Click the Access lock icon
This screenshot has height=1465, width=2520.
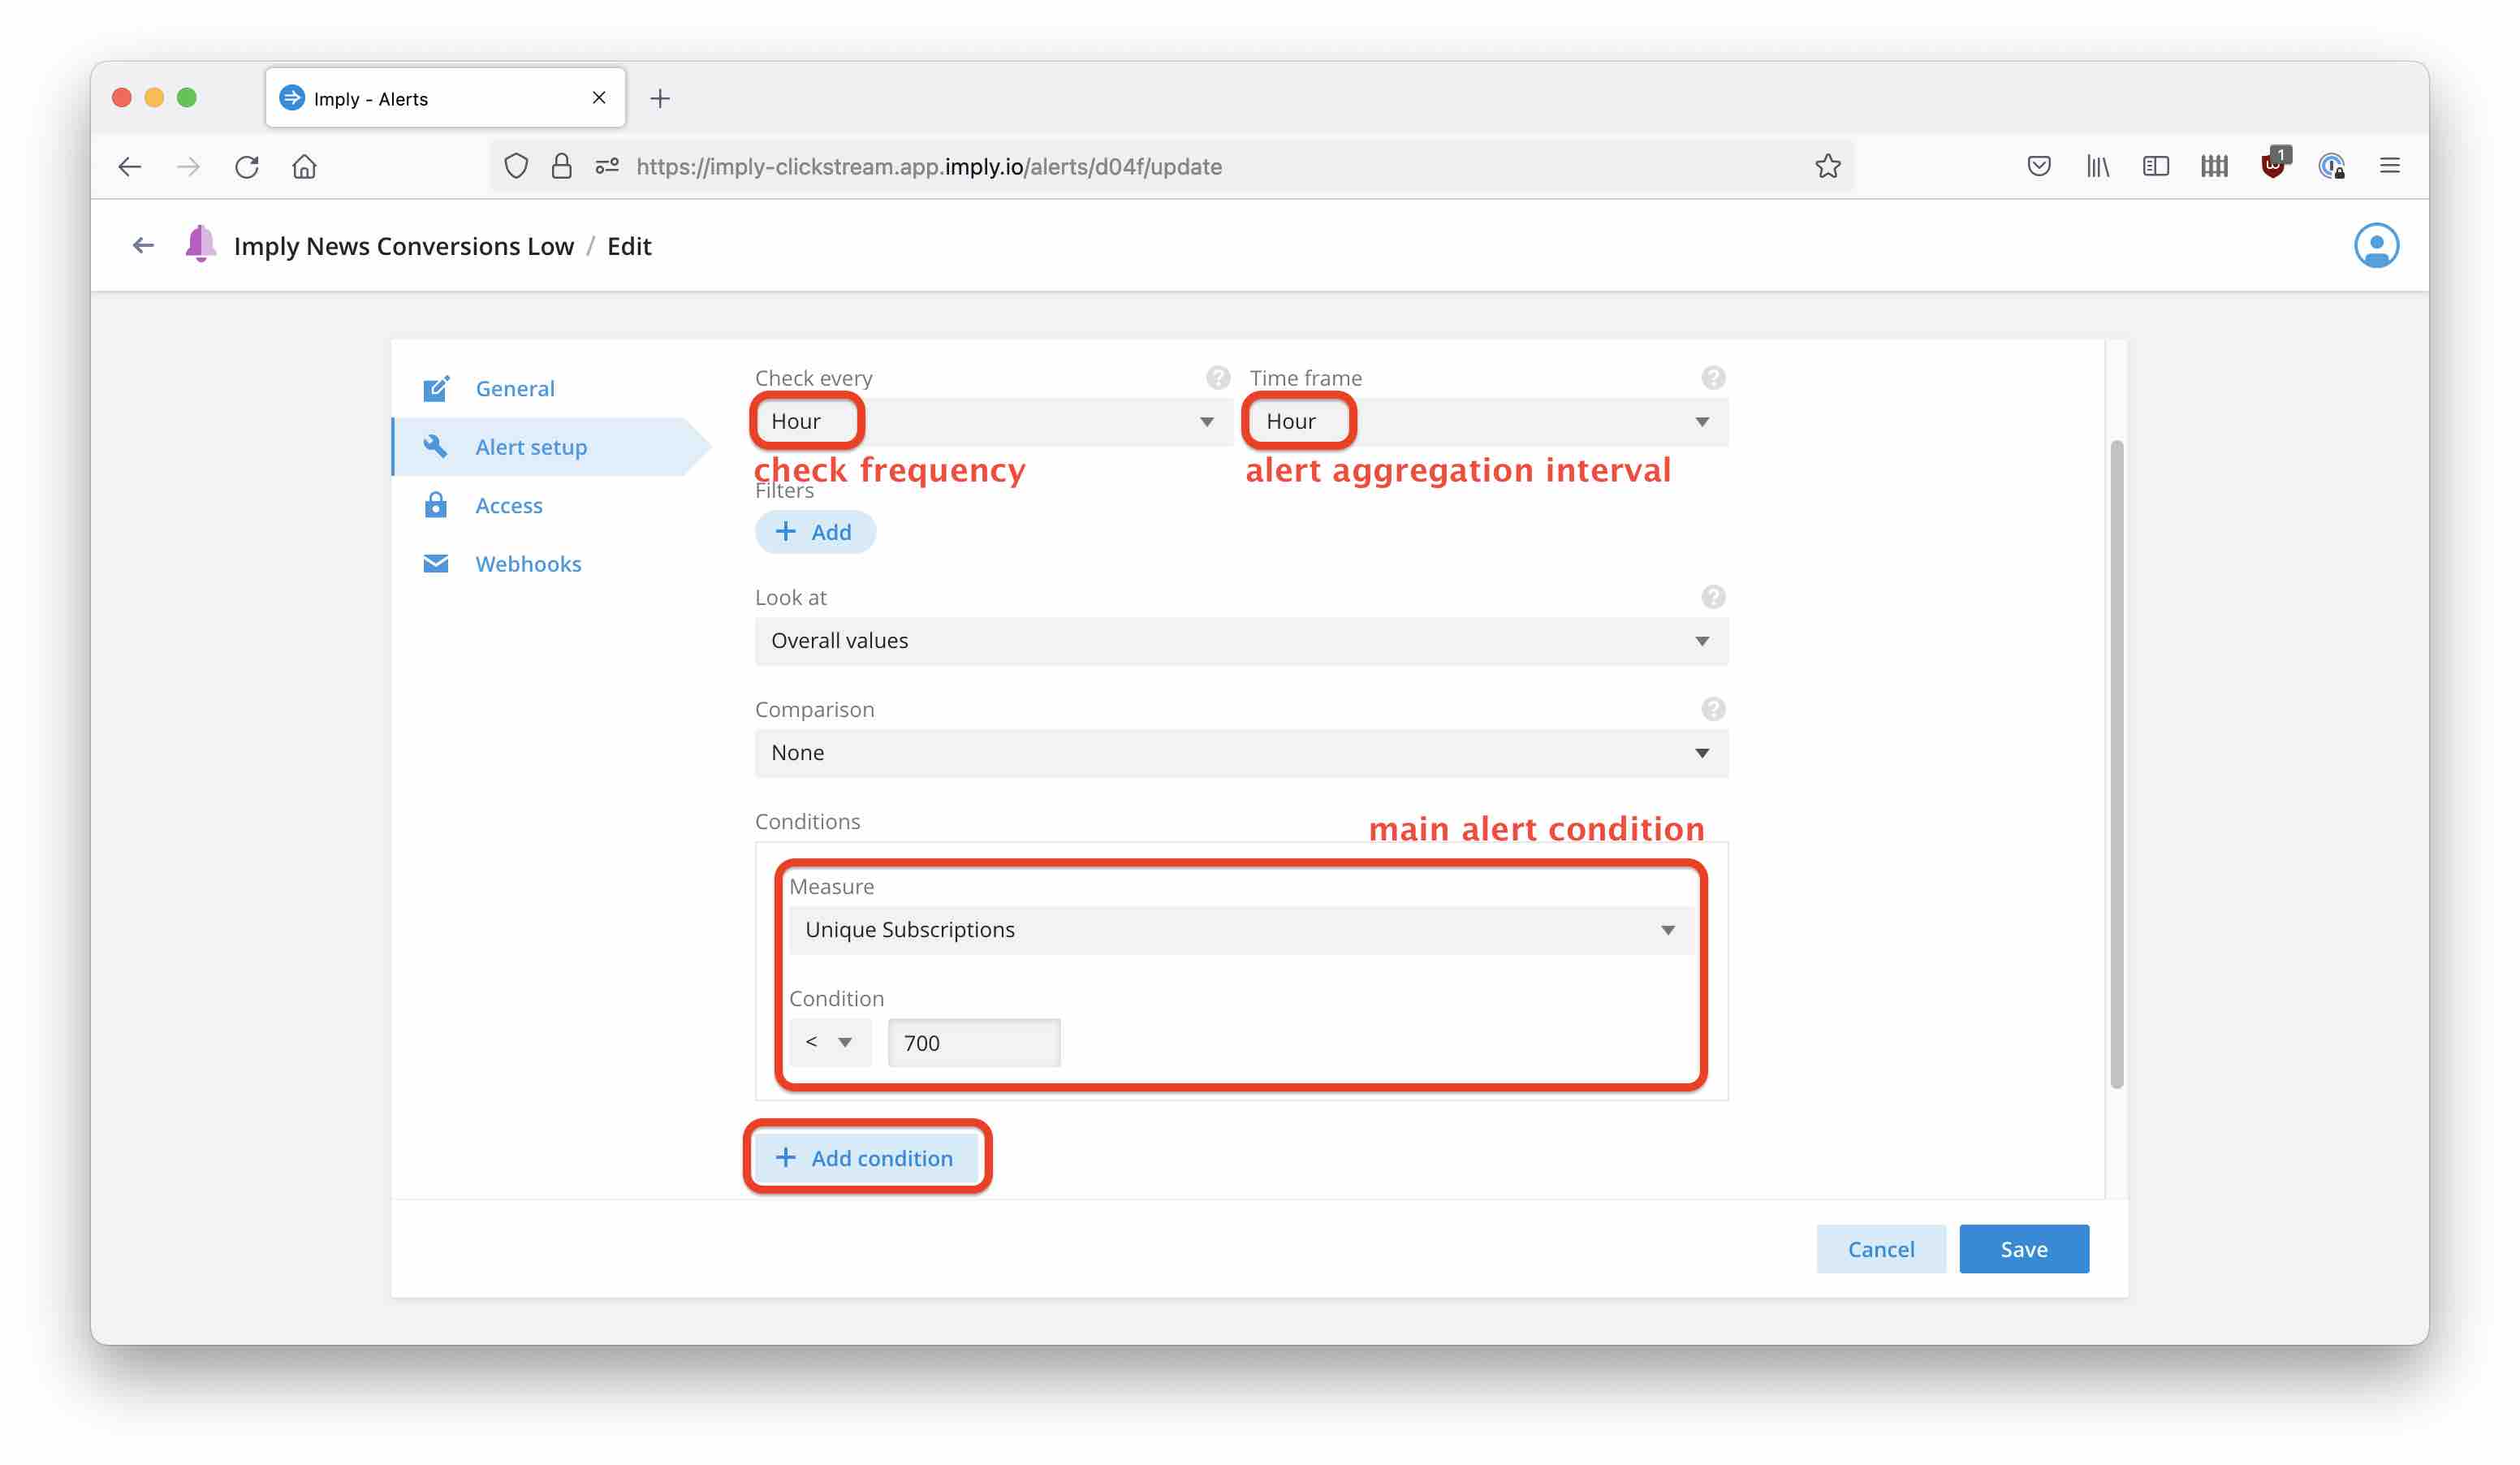coord(436,504)
